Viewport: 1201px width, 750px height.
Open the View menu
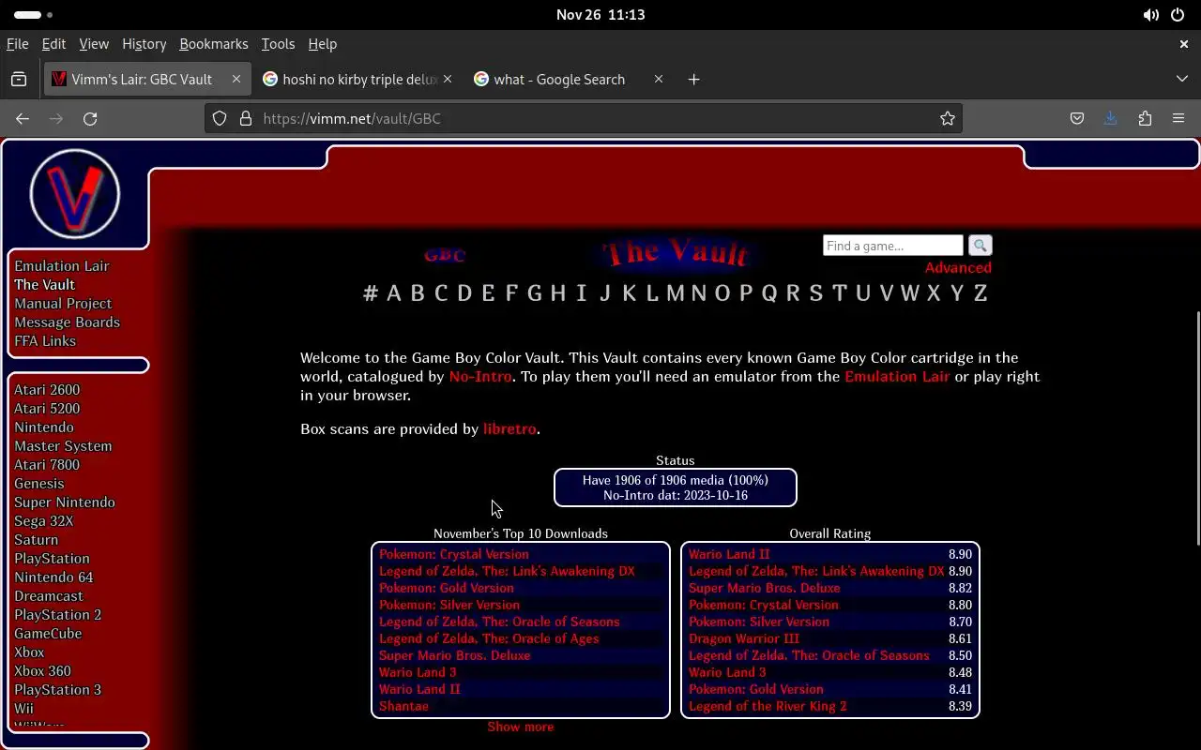(94, 44)
